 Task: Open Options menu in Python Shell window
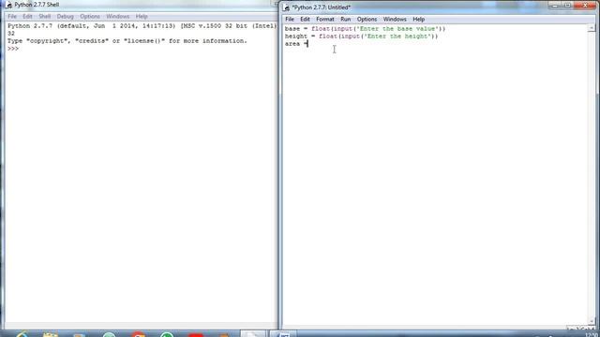90,17
